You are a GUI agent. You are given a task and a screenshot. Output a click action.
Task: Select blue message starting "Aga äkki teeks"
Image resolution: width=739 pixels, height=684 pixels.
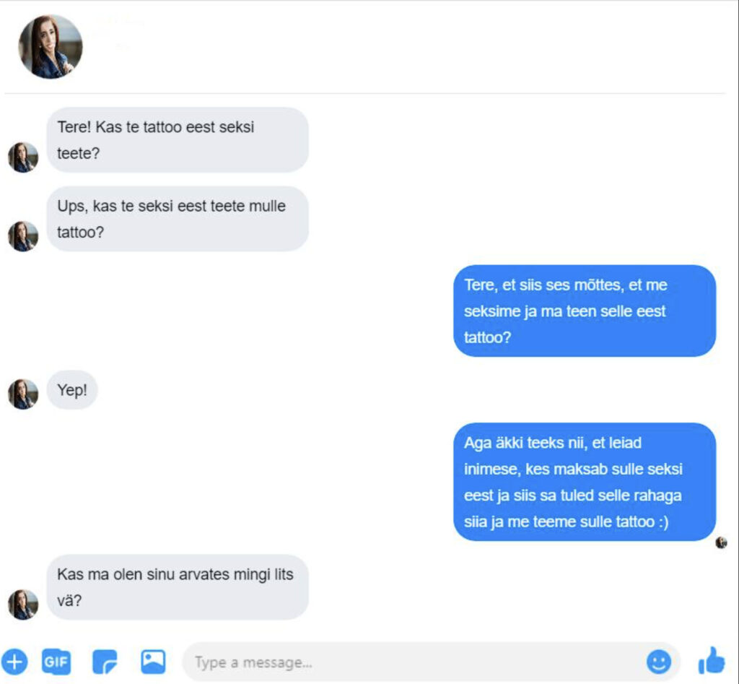coord(585,482)
